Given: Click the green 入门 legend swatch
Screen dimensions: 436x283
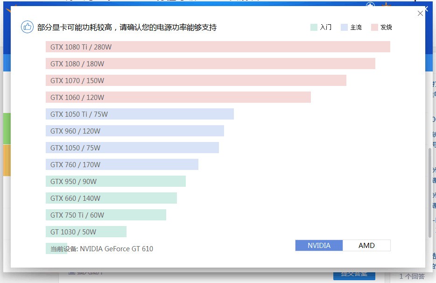Looking at the screenshot, I should pos(314,27).
